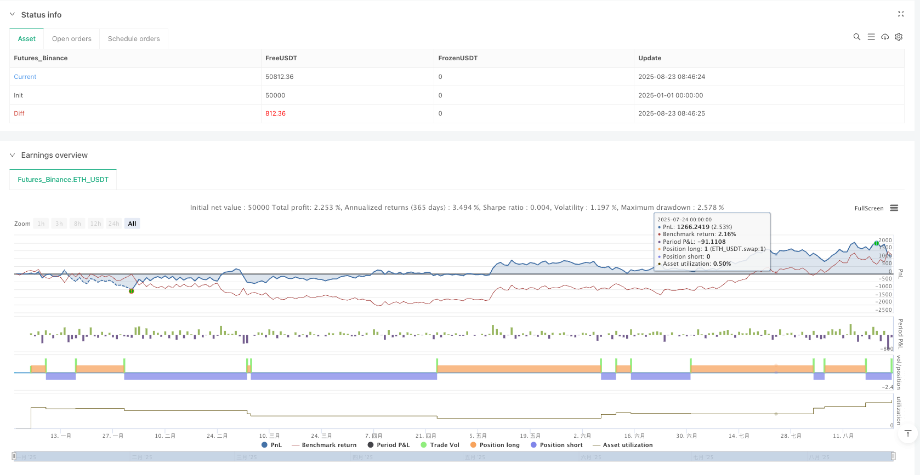Click the left handle of chart navigator

[14, 456]
